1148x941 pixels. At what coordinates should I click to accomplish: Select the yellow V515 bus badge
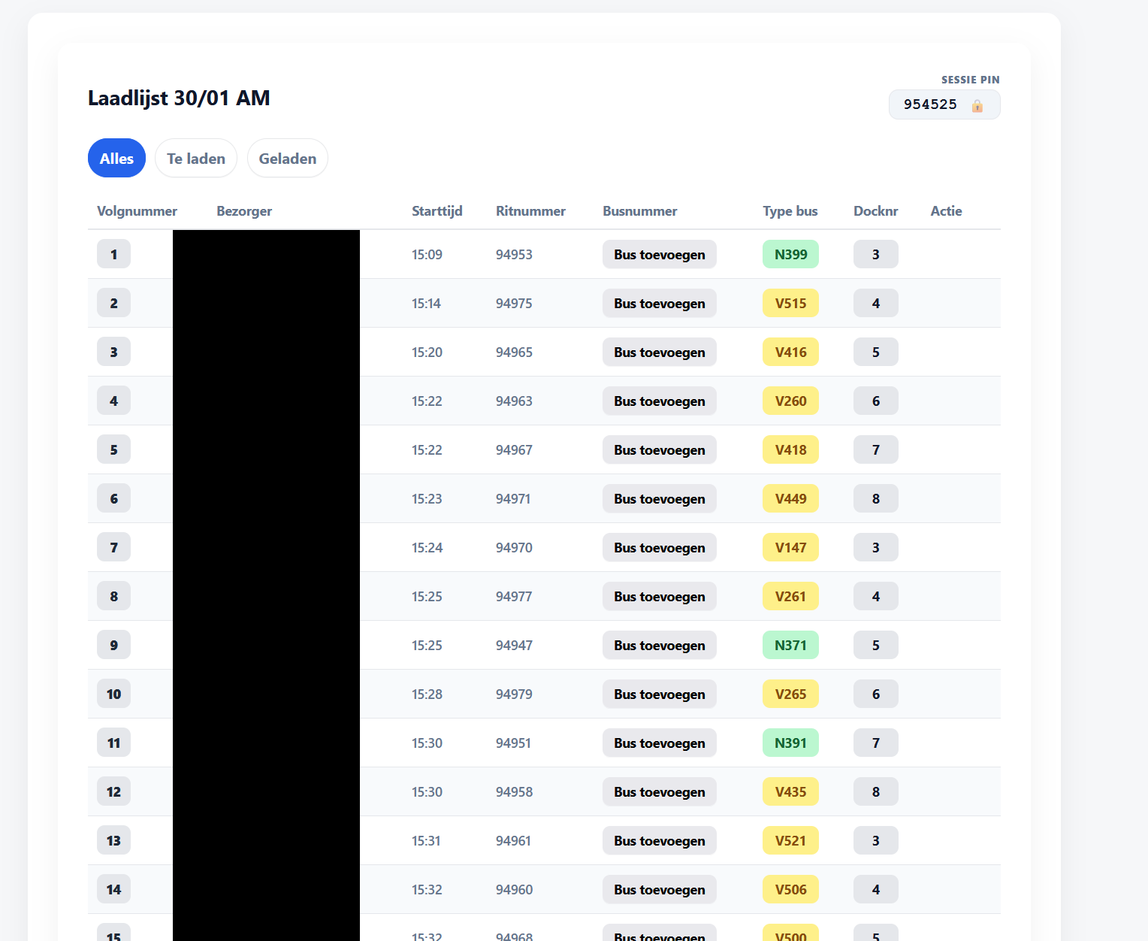coord(790,303)
